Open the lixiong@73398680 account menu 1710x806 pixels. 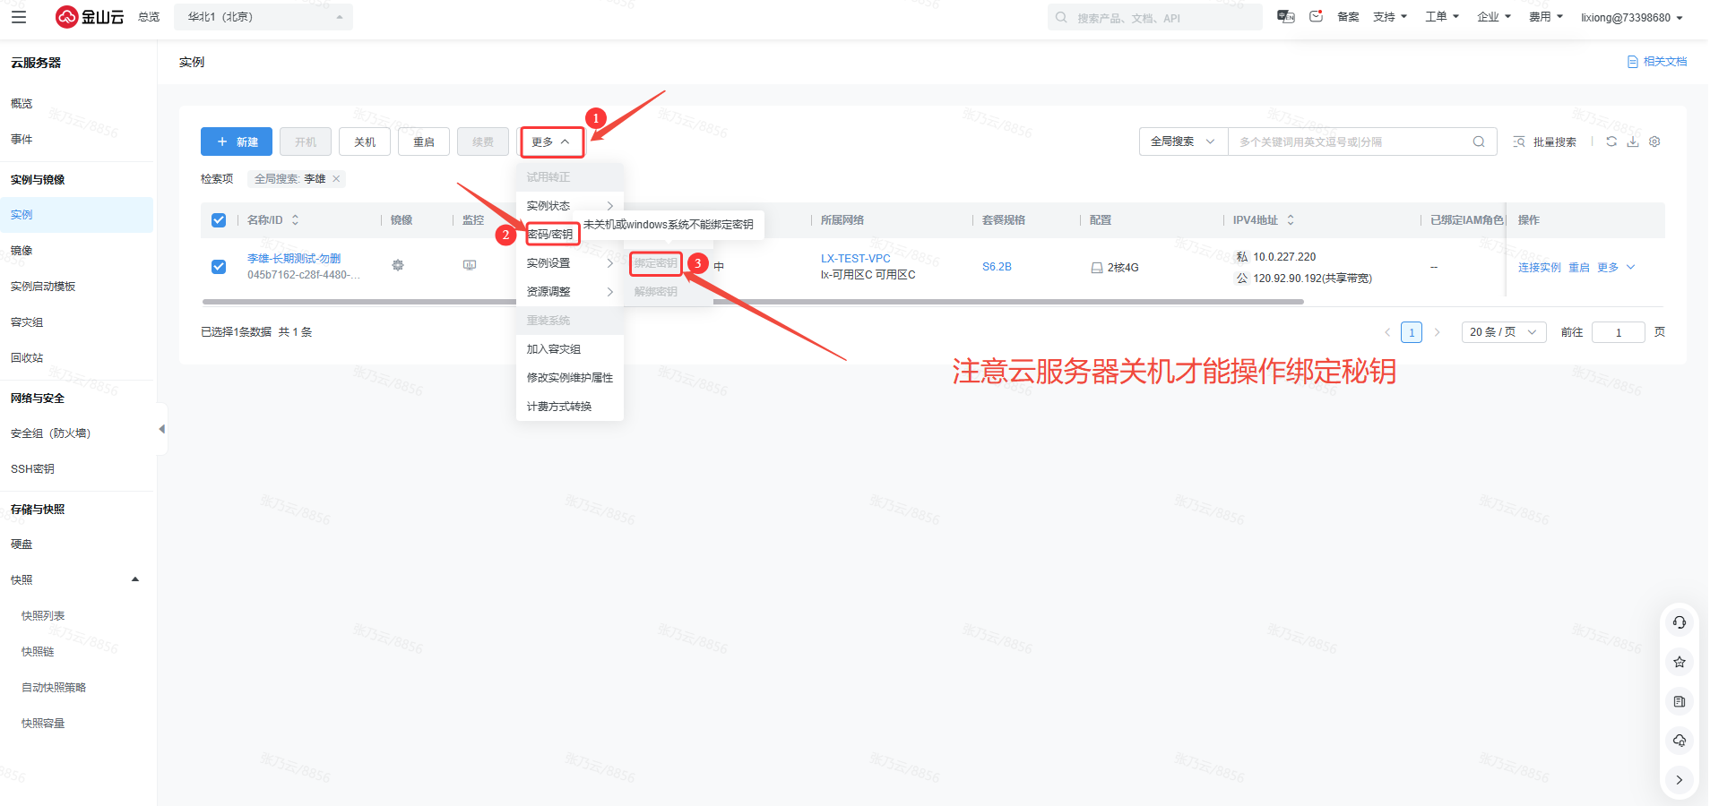click(x=1632, y=17)
